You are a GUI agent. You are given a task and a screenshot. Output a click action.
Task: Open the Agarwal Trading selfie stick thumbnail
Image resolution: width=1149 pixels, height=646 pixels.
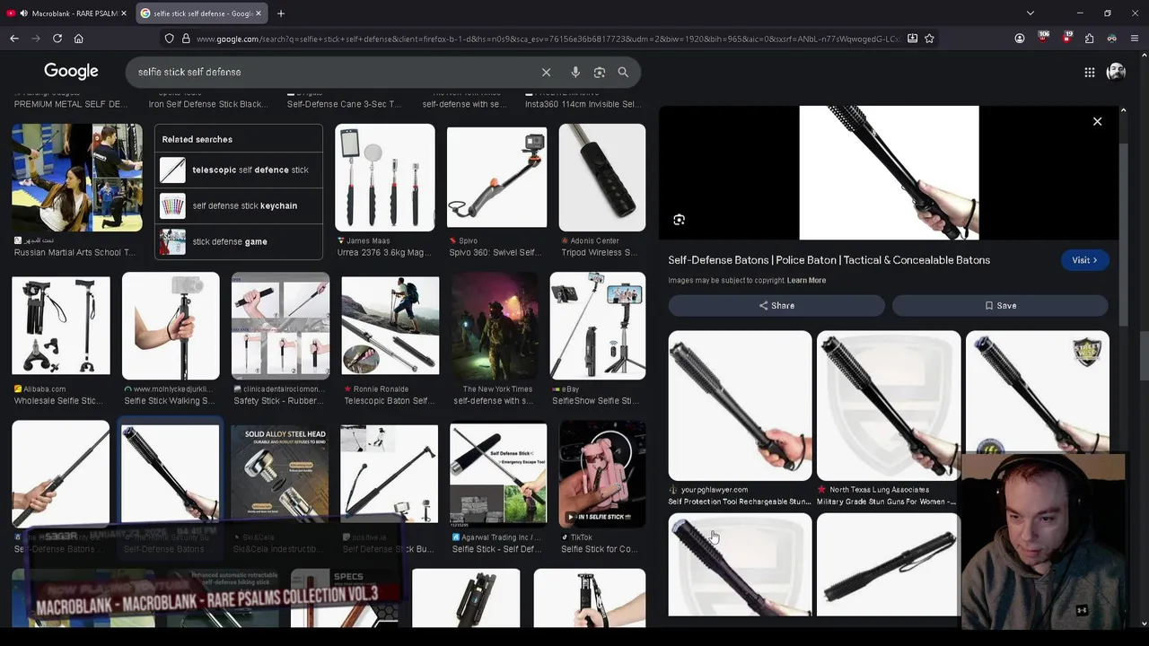pos(498,474)
